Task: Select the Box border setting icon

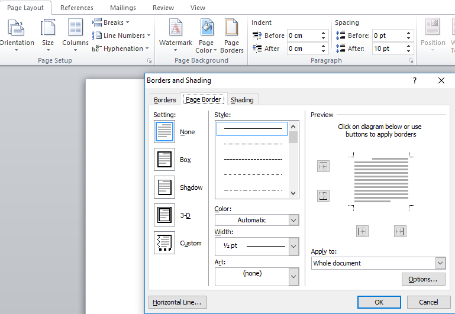Action: click(164, 160)
